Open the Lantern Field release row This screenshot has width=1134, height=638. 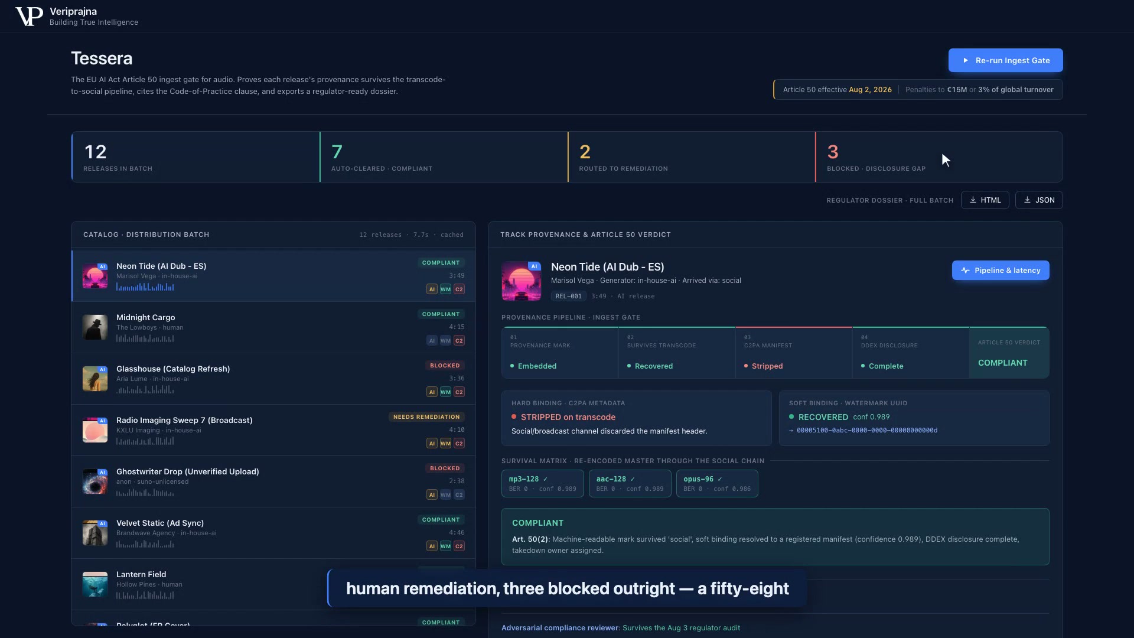point(273,584)
